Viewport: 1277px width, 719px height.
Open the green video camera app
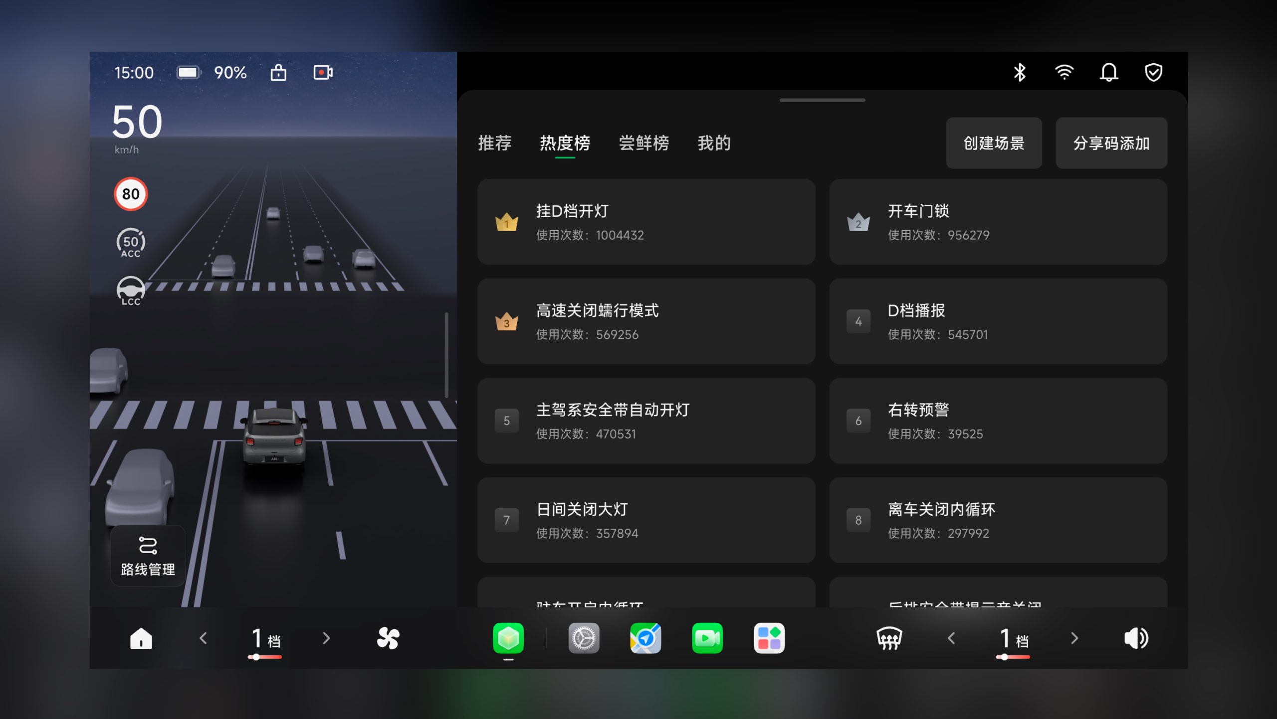tap(707, 638)
